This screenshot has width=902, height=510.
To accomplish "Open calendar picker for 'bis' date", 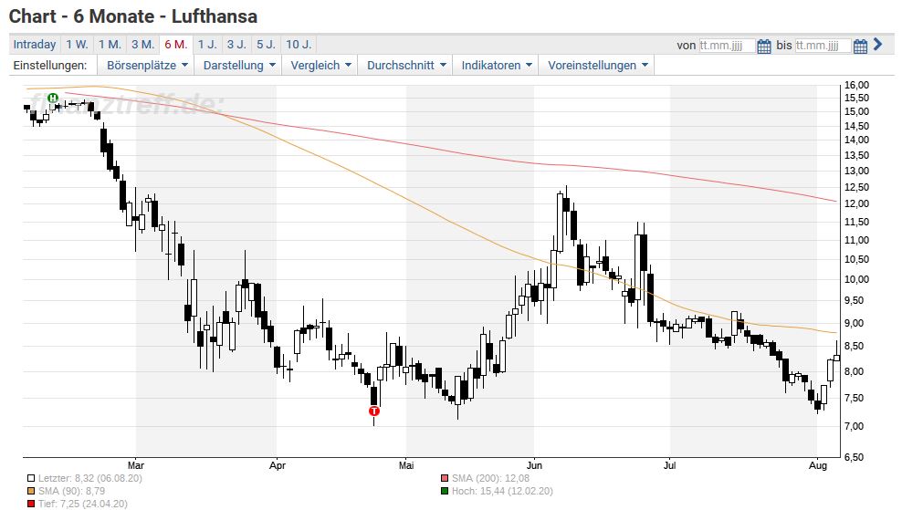I will (860, 46).
